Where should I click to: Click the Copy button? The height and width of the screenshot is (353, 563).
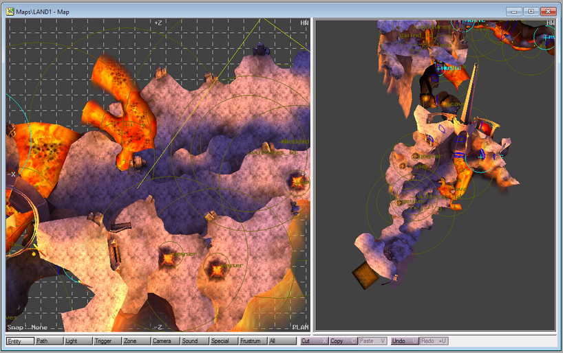[343, 341]
